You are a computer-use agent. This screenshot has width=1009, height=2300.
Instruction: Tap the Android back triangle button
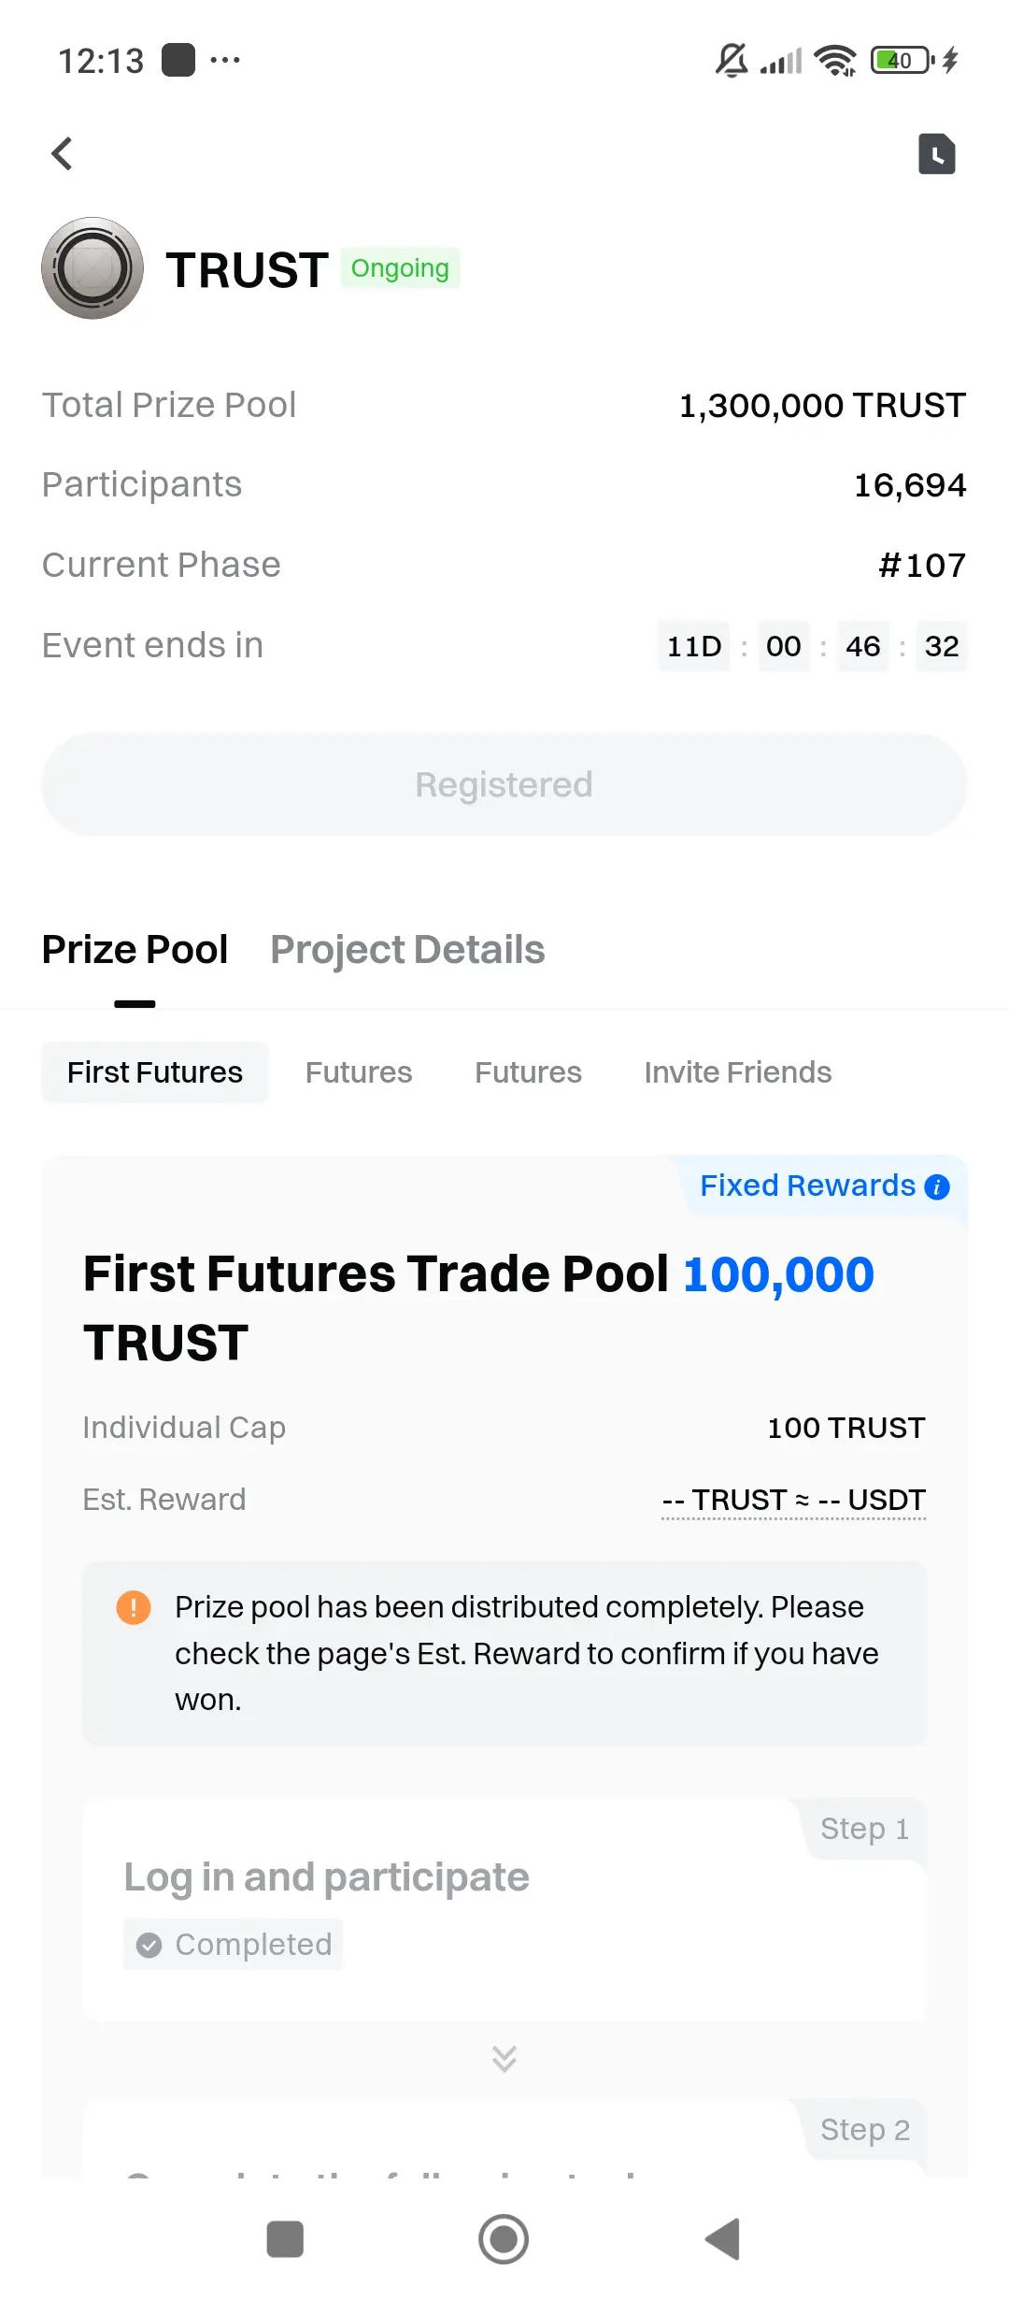(x=722, y=2239)
